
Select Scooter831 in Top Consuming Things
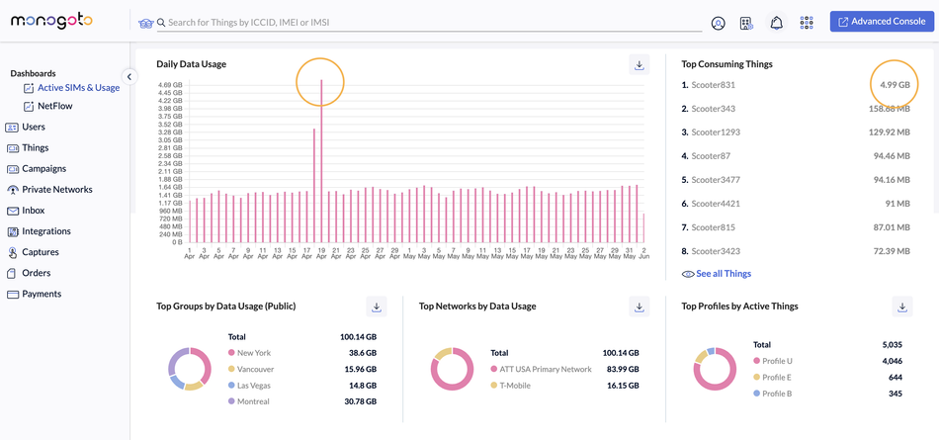[x=713, y=85]
